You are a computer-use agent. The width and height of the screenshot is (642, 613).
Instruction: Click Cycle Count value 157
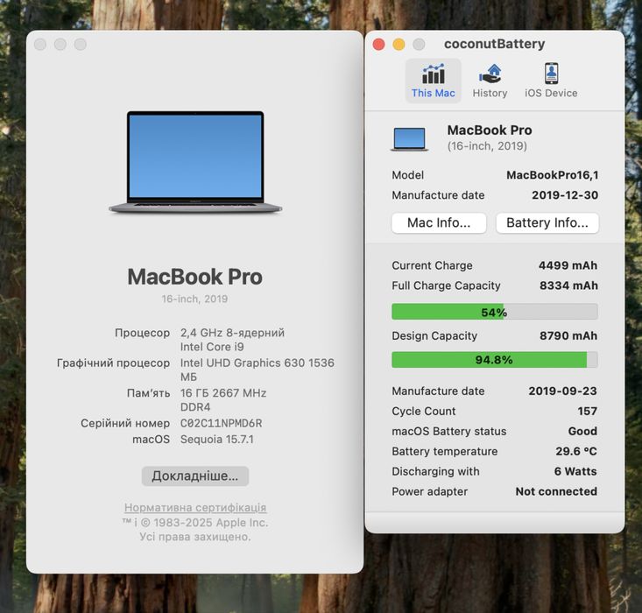[587, 411]
